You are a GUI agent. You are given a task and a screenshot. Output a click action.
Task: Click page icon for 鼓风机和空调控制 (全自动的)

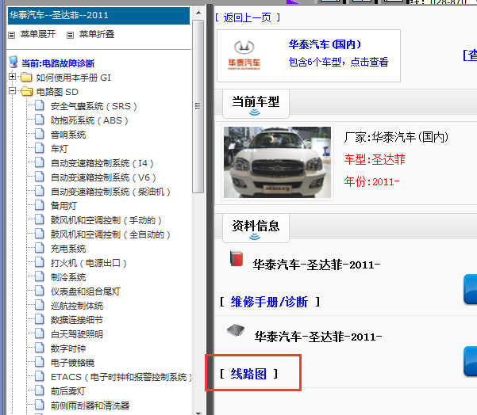click(x=39, y=234)
